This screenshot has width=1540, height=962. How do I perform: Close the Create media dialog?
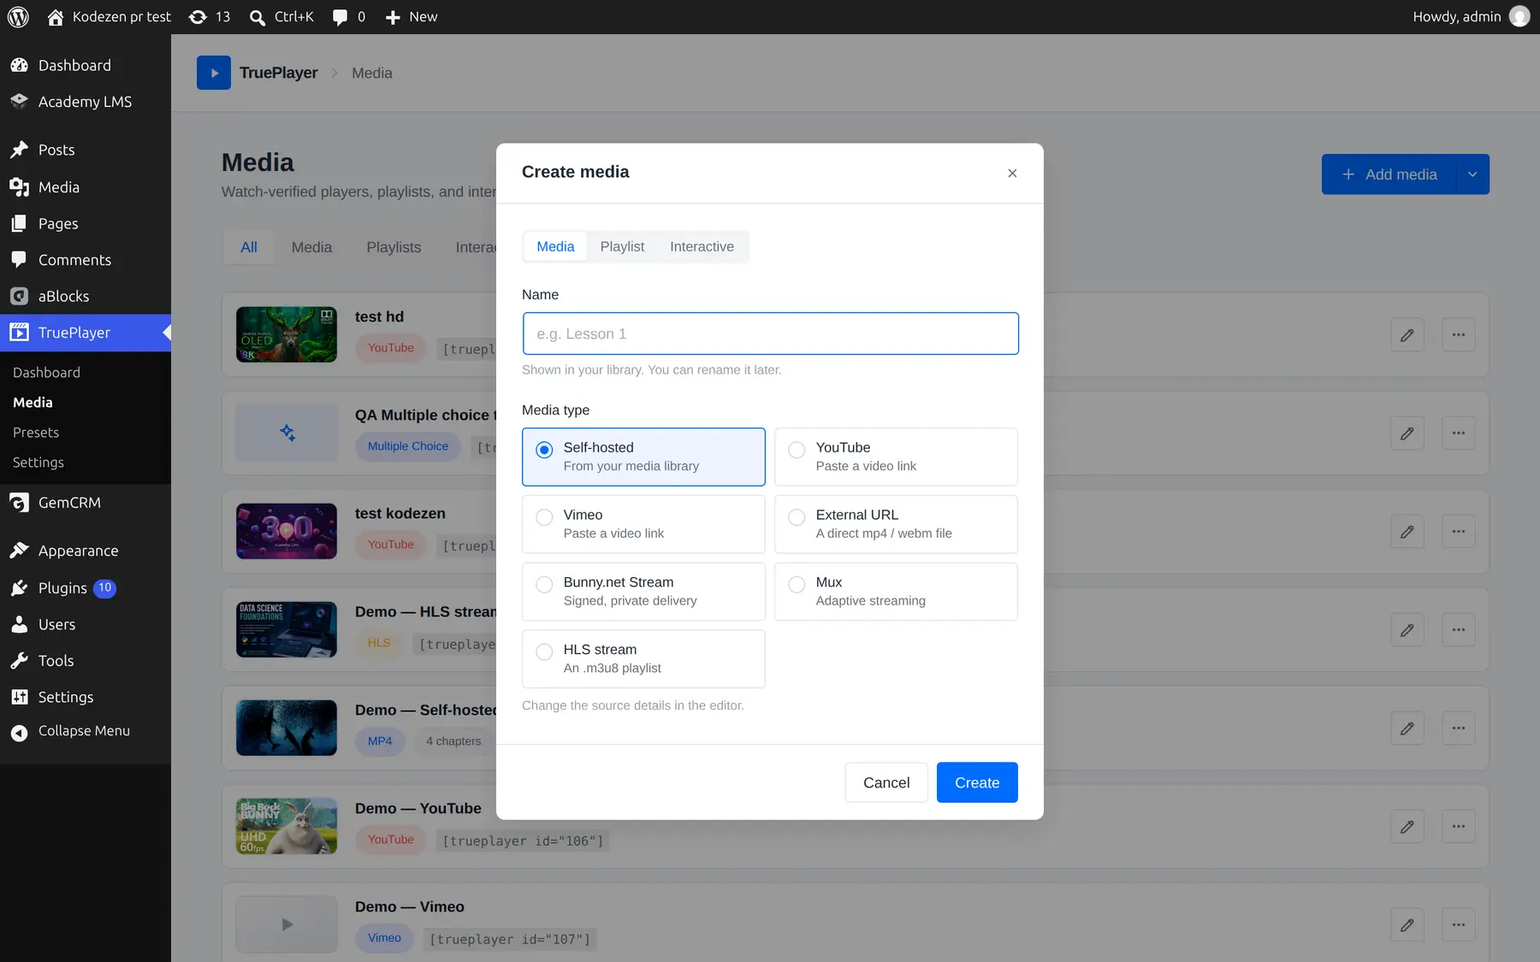[1012, 173]
